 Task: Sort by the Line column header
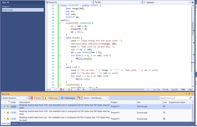point(165,102)
